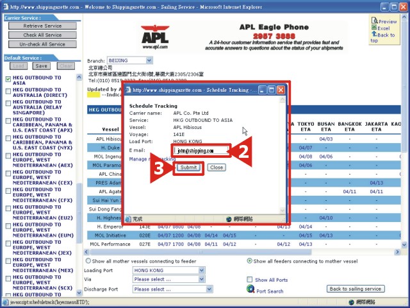The height and width of the screenshot is (308, 410).
Task: Click Back to sailing service button
Action: [x=356, y=289]
